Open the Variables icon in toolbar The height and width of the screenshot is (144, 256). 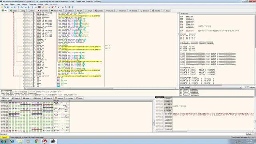59,7
